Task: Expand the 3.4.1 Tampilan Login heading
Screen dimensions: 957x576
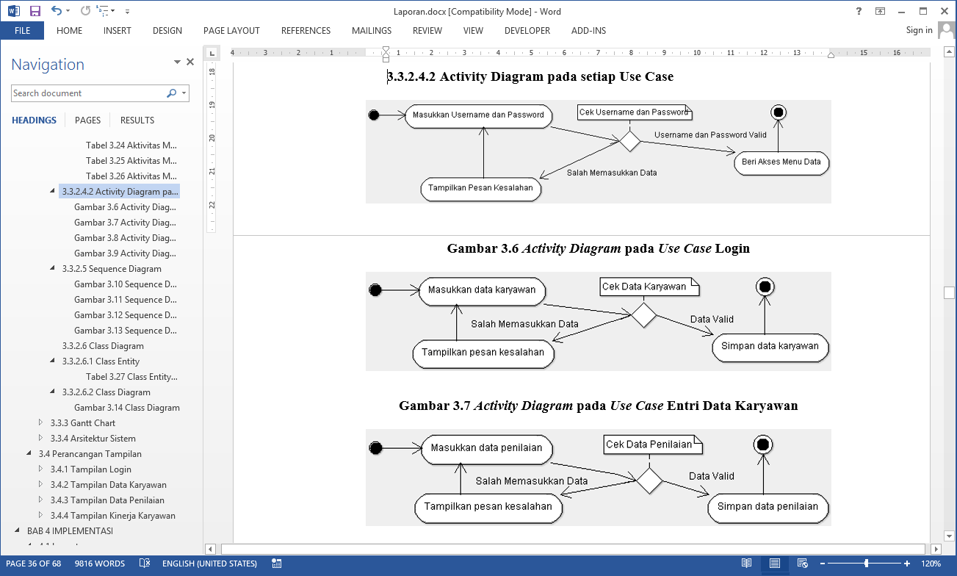Action: pyautogui.click(x=41, y=469)
